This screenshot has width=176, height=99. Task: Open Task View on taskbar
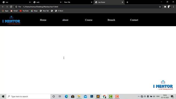[60, 97]
